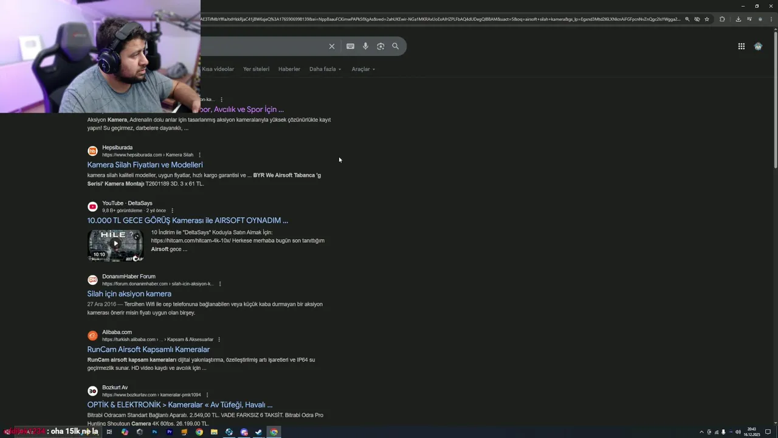
Task: Click the 'https://www.hepsiburada.com › Kamera Silah' URL text
Action: pyautogui.click(x=148, y=155)
